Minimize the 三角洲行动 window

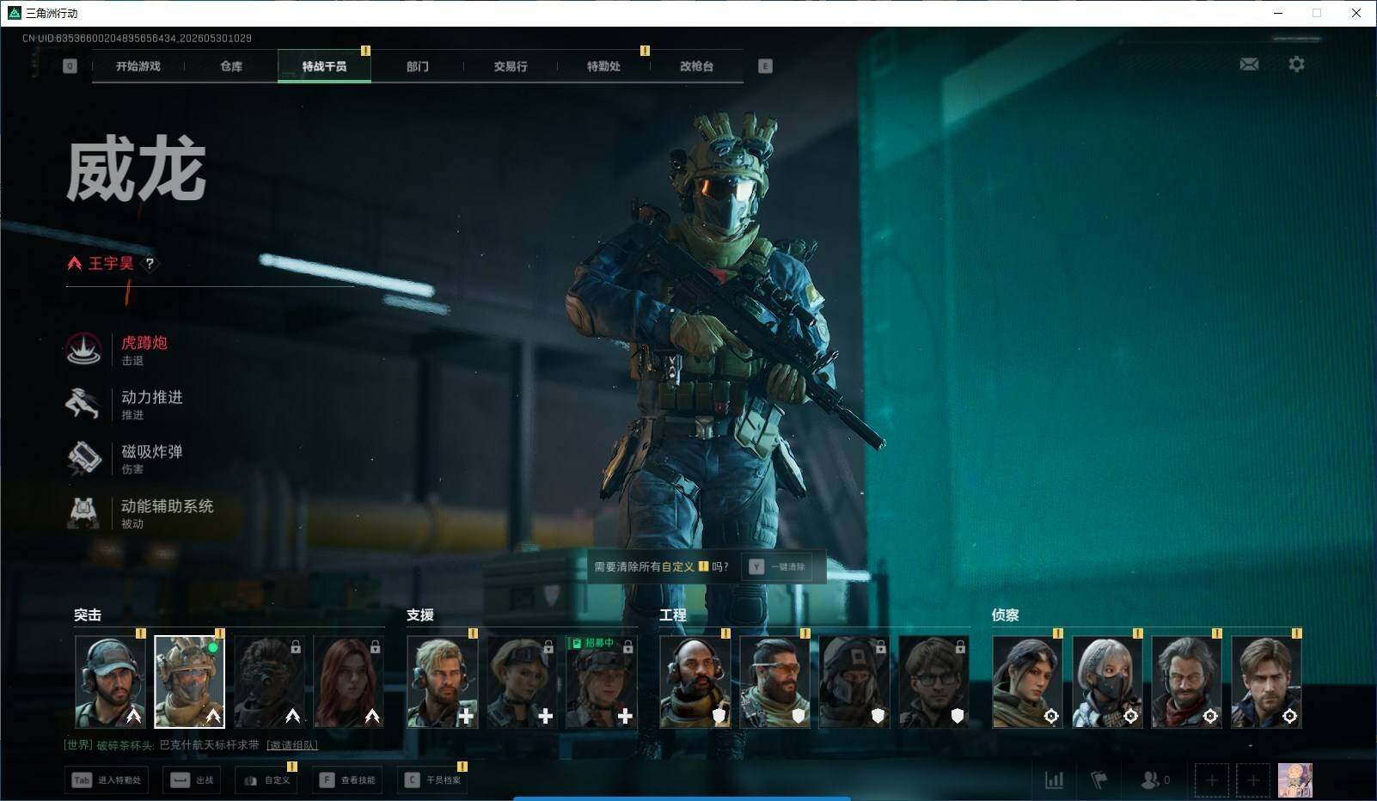(1278, 13)
